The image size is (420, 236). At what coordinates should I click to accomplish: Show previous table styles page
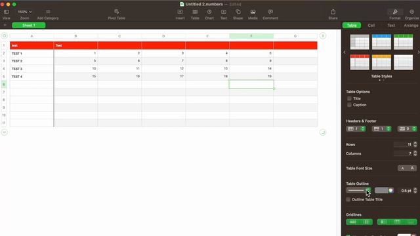345,52
